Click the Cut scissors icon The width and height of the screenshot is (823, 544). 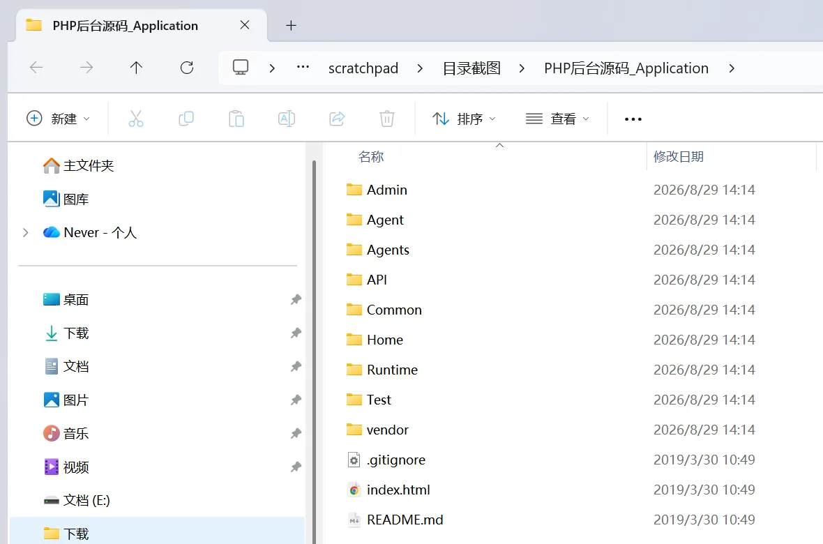[x=136, y=119]
